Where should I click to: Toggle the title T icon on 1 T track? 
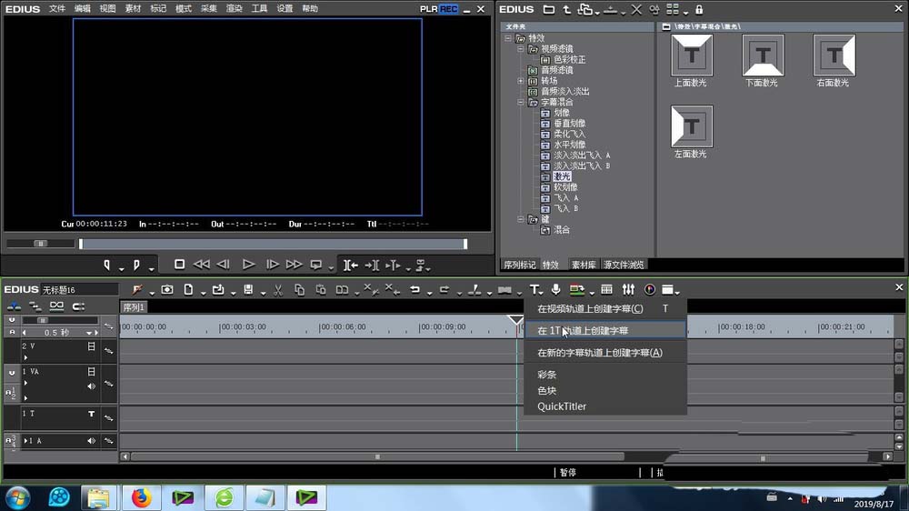91,414
